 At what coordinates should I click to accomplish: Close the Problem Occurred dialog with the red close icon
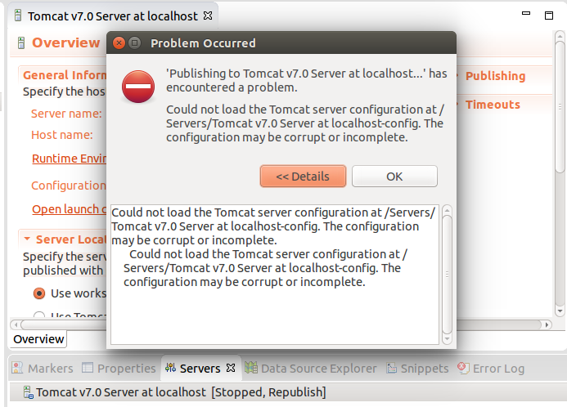[x=119, y=43]
